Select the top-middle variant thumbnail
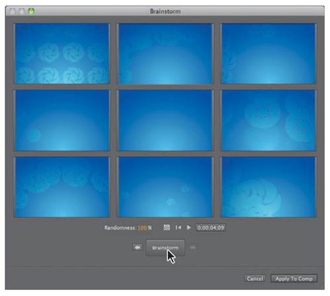 coord(165,54)
